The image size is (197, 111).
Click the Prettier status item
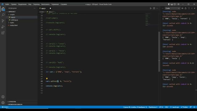(x=184, y=107)
